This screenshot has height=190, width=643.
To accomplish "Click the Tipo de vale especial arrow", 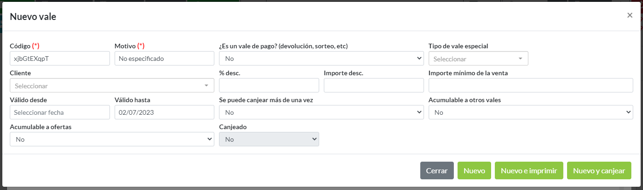I will click(x=520, y=59).
